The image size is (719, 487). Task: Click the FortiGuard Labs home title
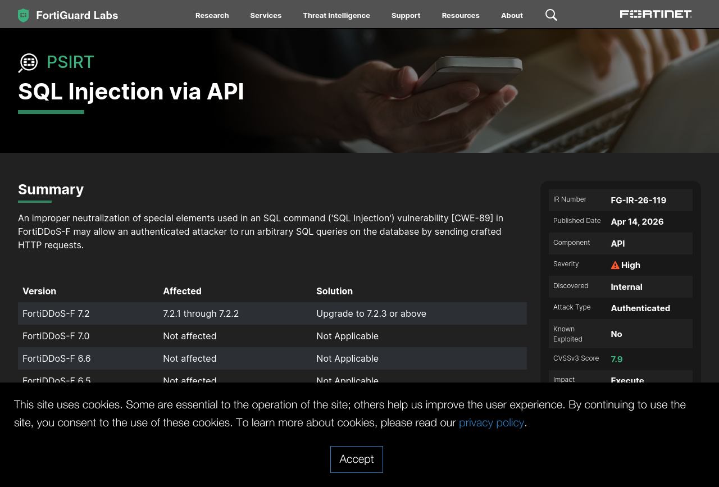[77, 15]
